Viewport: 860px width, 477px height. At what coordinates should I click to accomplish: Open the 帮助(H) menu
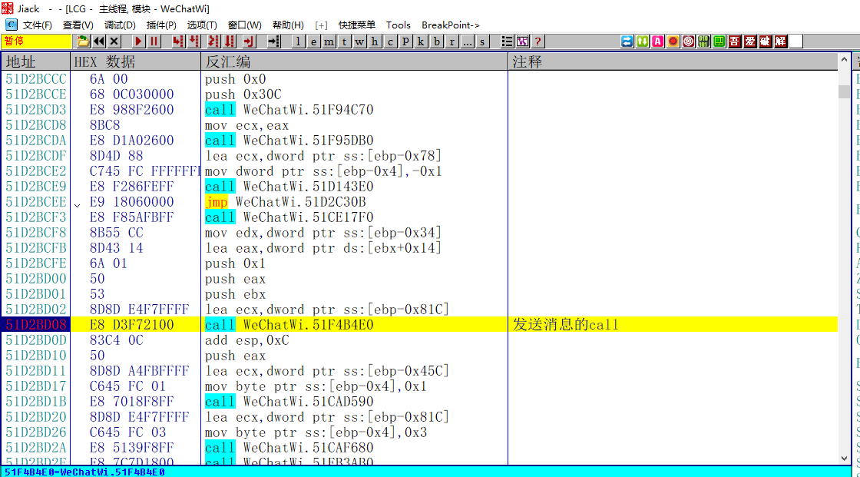tap(288, 25)
